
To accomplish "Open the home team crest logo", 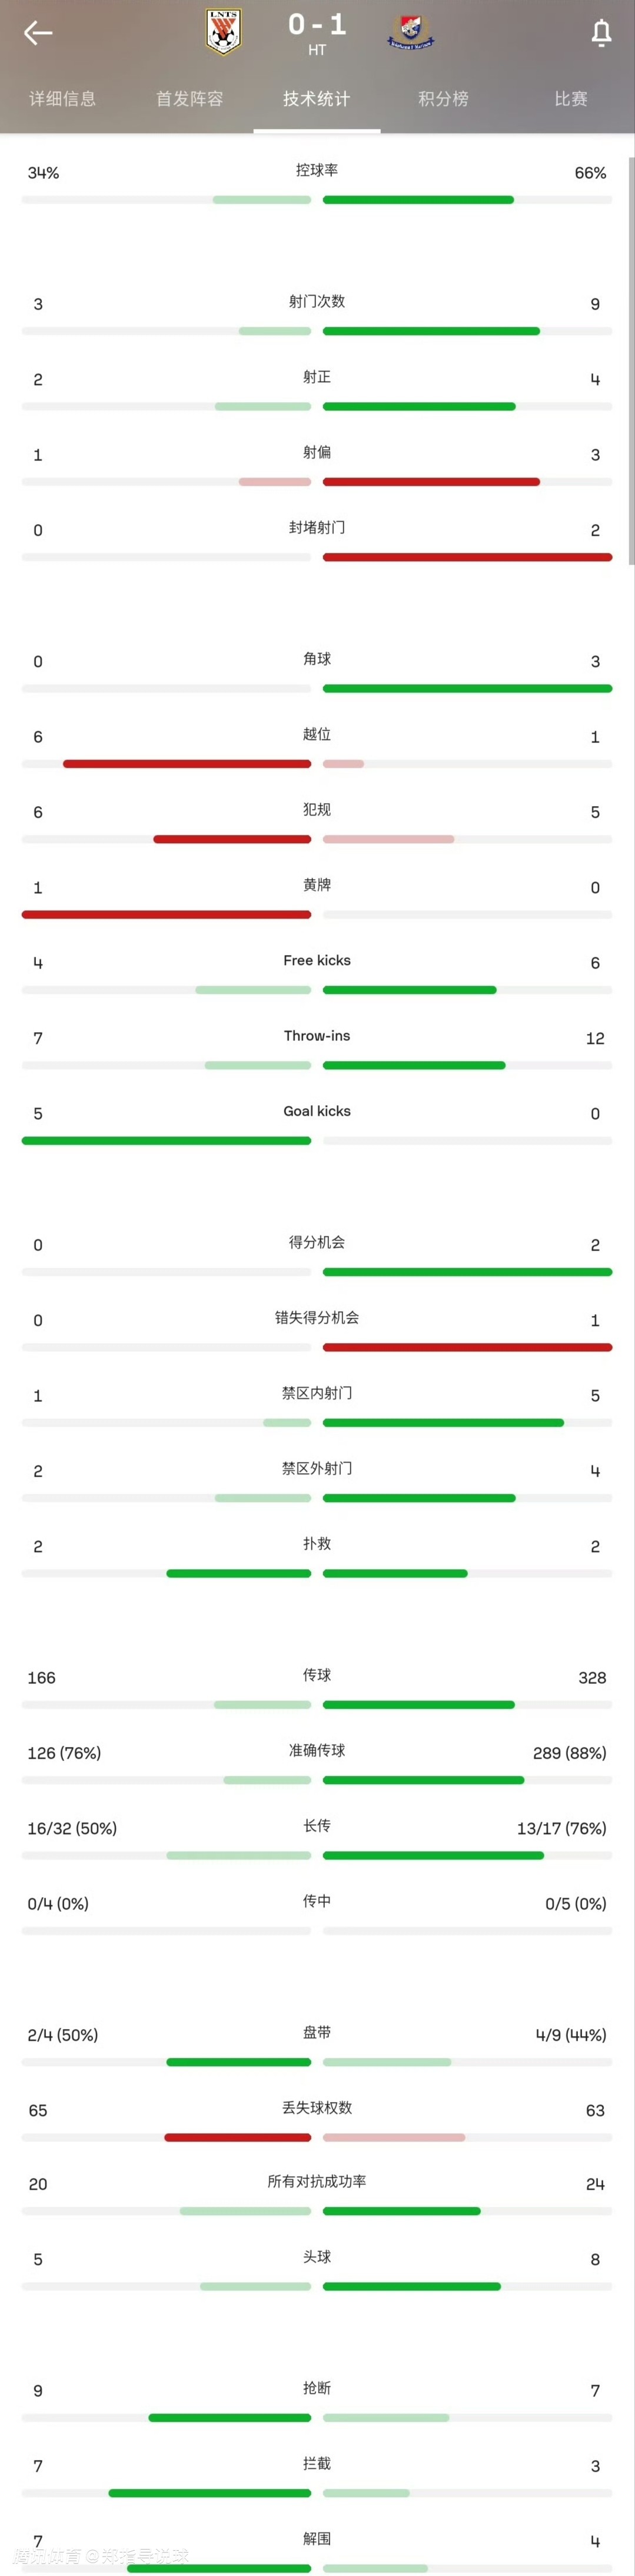I will tap(223, 31).
